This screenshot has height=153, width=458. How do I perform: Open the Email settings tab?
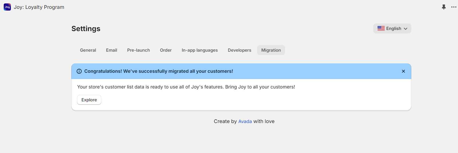[111, 50]
